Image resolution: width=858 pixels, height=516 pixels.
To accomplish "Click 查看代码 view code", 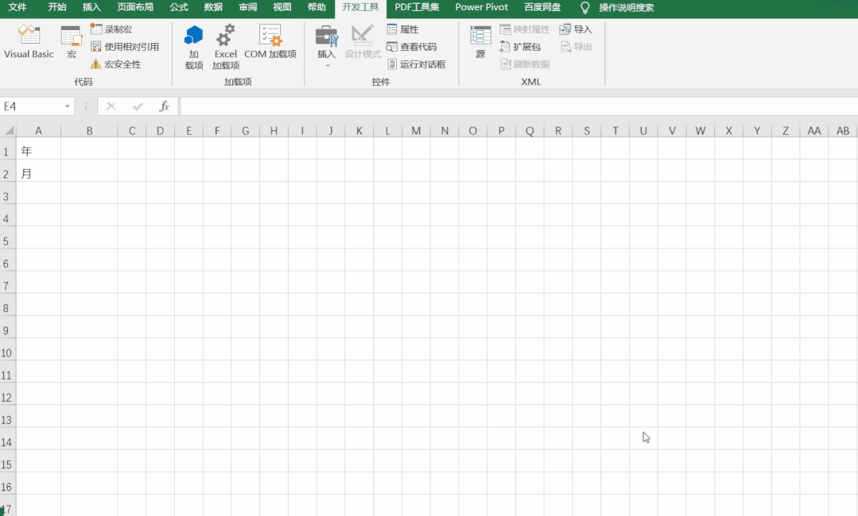I will pyautogui.click(x=411, y=47).
